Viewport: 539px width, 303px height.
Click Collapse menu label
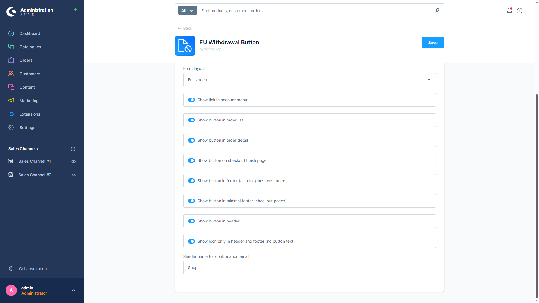(x=33, y=269)
